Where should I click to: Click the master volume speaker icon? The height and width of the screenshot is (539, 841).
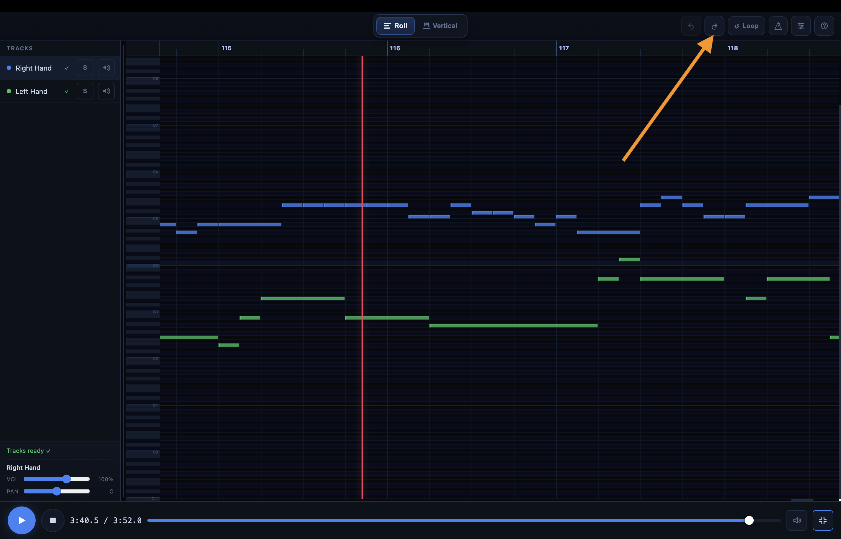(x=797, y=520)
